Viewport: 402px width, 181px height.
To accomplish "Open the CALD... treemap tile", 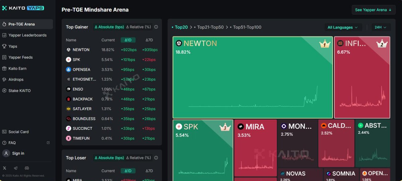I will tap(336, 143).
